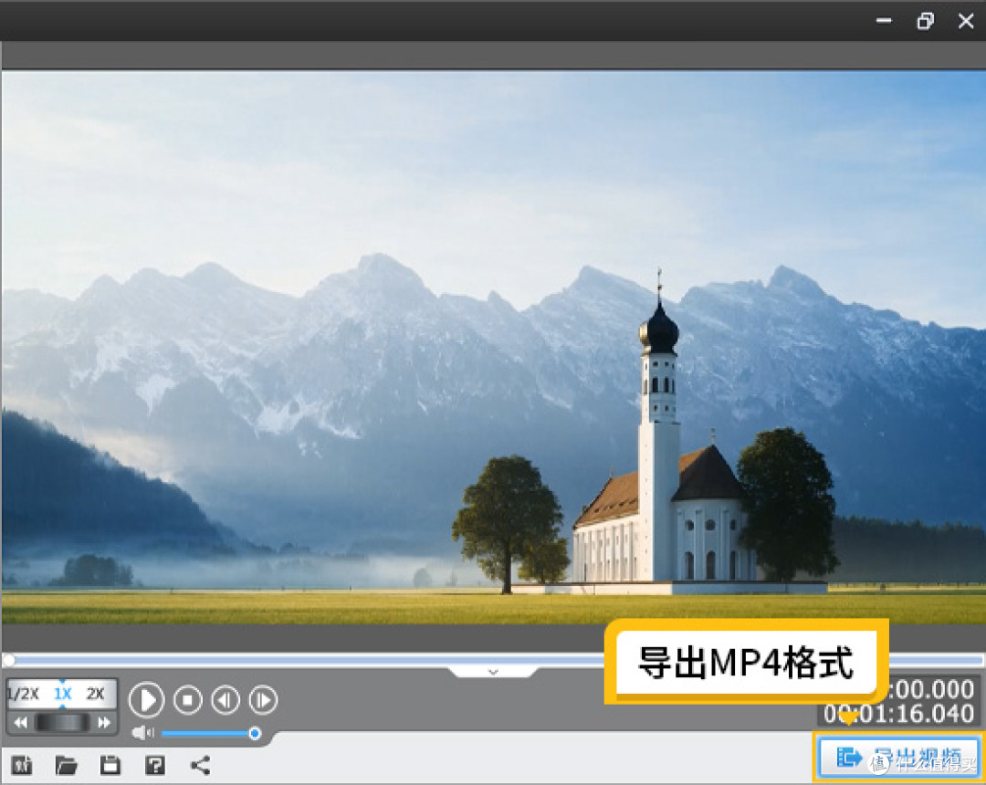Click the 导出视频 export video button
986x785 pixels.
[x=898, y=757]
